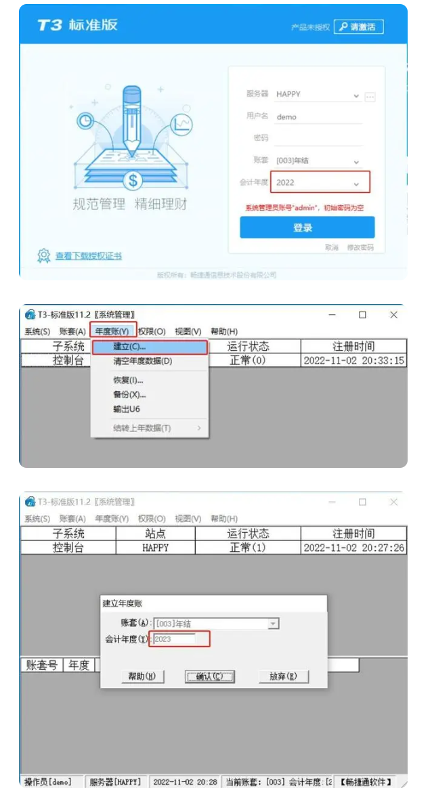Viewport: 430px width, 799px height.
Task: Click 服务器[HAPPY] status bar entry
Action: pyautogui.click(x=115, y=781)
